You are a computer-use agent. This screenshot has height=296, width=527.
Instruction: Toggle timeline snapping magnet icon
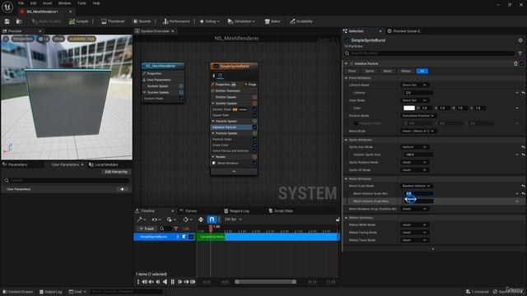pyautogui.click(x=212, y=220)
